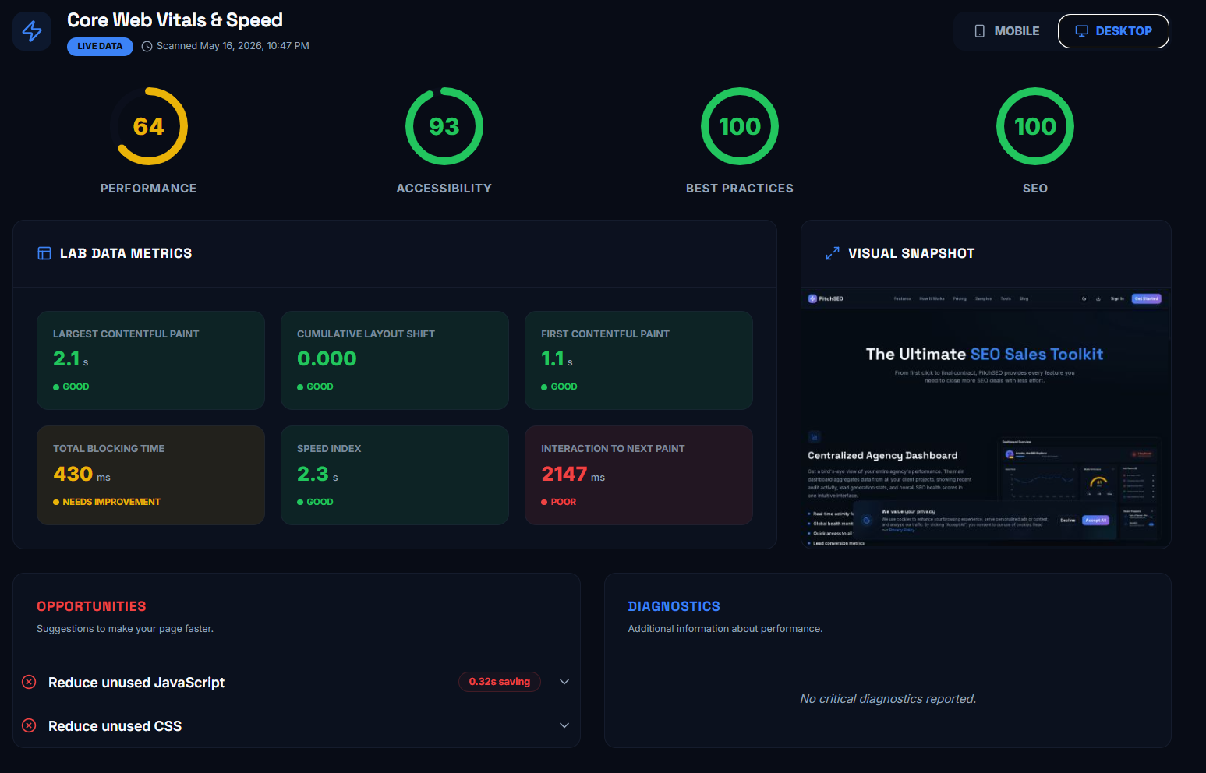Click the SEO score gauge 100
1206x773 pixels.
pyautogui.click(x=1035, y=126)
